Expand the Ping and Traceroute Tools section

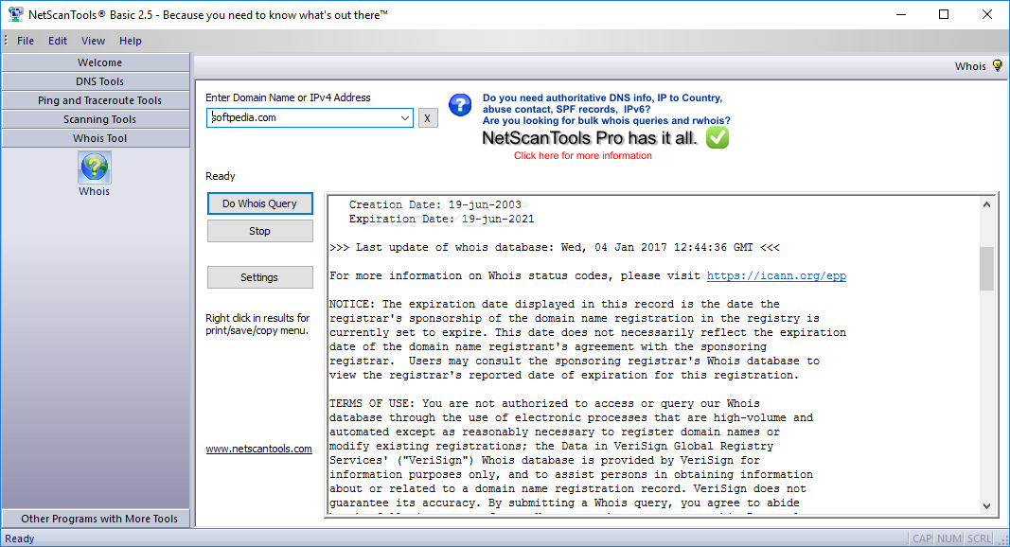pyautogui.click(x=96, y=100)
